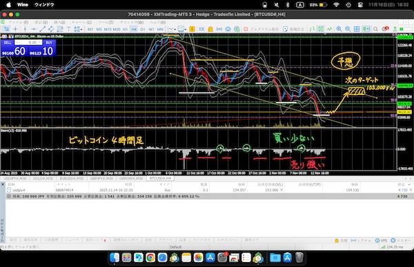Open the Chart menu
Screen dimensions: 414x267
coord(81,23)
